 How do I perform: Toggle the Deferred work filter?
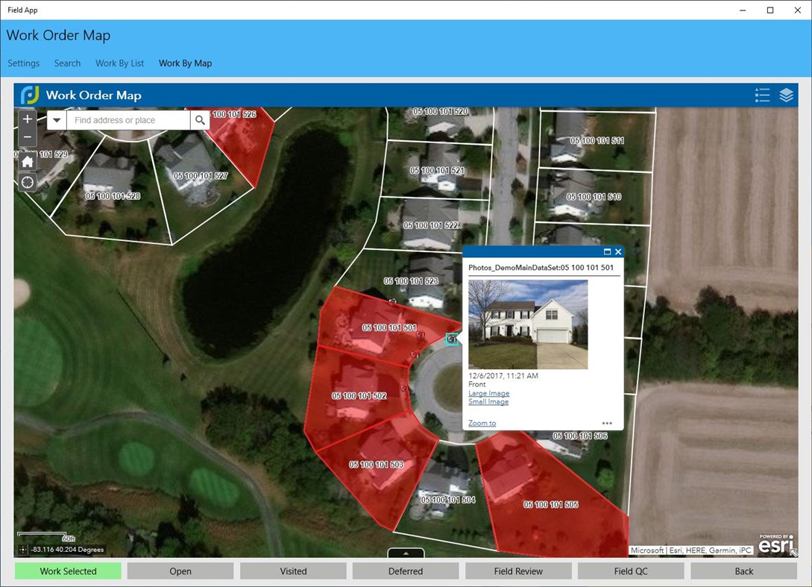click(405, 571)
